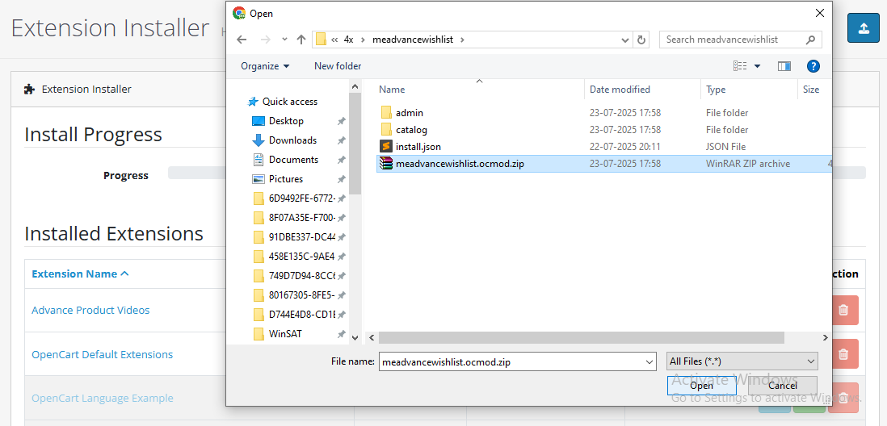
Task: Click file list scroll right arrow
Action: [x=826, y=337]
